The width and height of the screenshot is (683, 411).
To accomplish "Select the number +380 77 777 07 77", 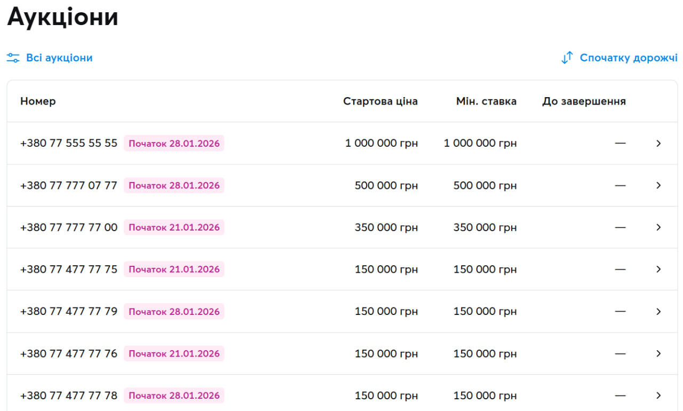I will click(x=69, y=185).
